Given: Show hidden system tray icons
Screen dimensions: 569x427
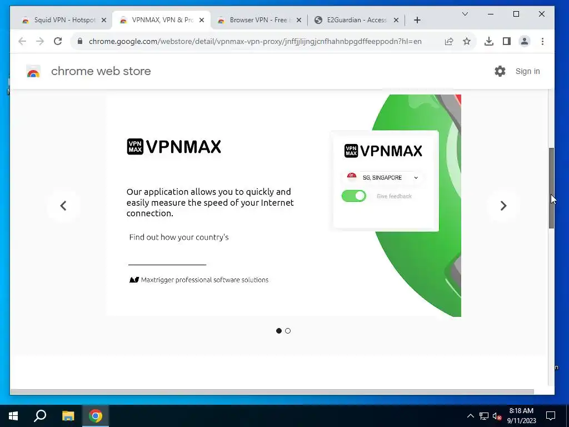Looking at the screenshot, I should [x=470, y=416].
